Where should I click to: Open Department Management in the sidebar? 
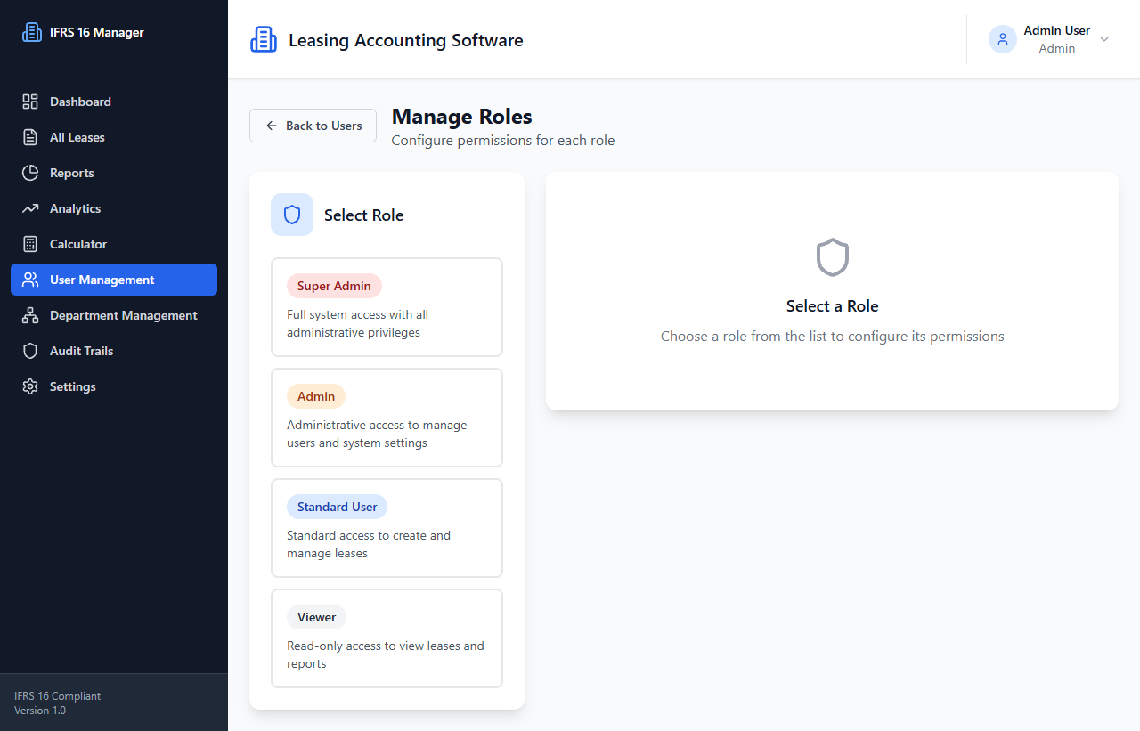pos(114,315)
